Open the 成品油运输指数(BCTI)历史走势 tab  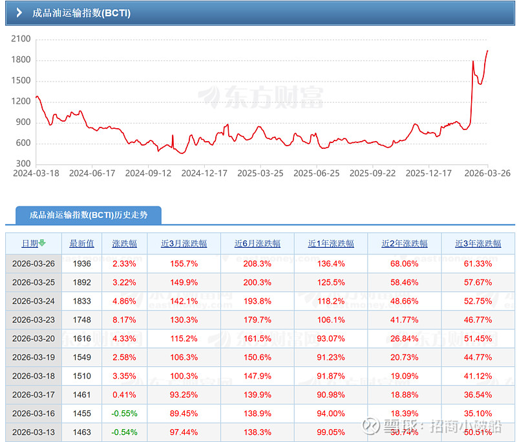(89, 215)
